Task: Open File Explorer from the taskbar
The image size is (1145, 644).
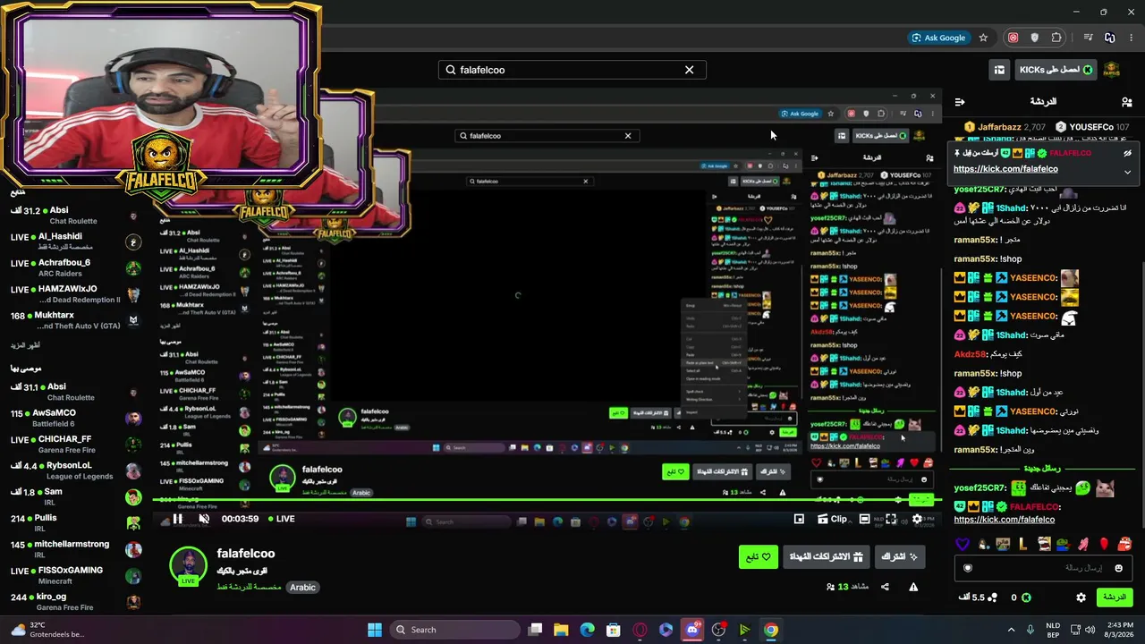Action: [x=561, y=630]
